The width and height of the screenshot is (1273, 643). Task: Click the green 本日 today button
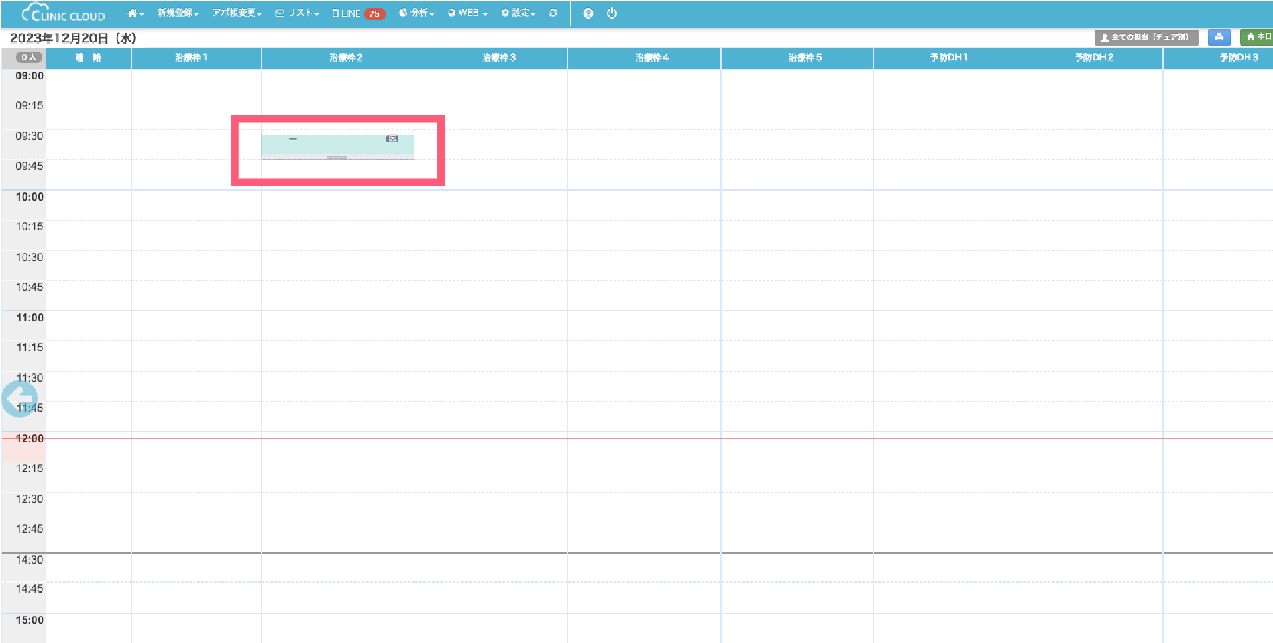coord(1257,37)
